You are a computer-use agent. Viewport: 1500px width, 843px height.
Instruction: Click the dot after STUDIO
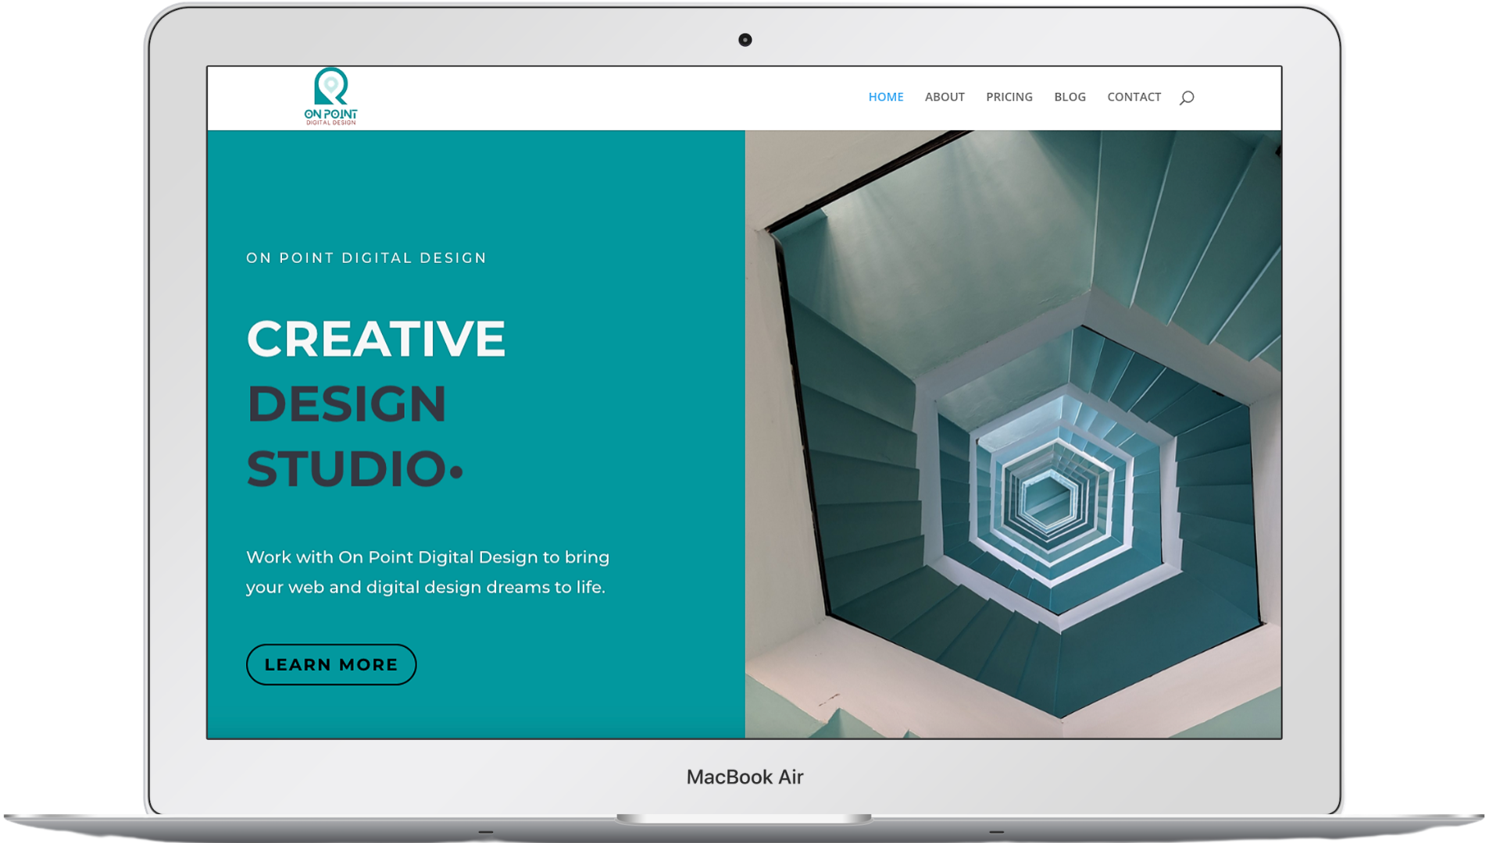point(457,471)
